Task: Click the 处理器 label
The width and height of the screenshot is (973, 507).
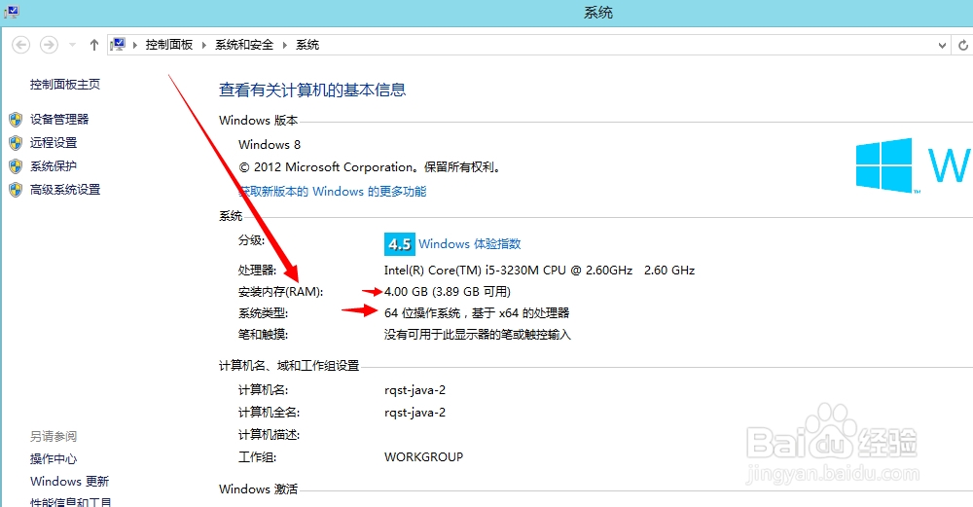Action: pyautogui.click(x=258, y=271)
